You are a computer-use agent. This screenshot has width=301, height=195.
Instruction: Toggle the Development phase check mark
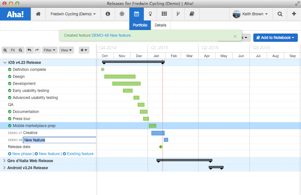tap(10, 84)
